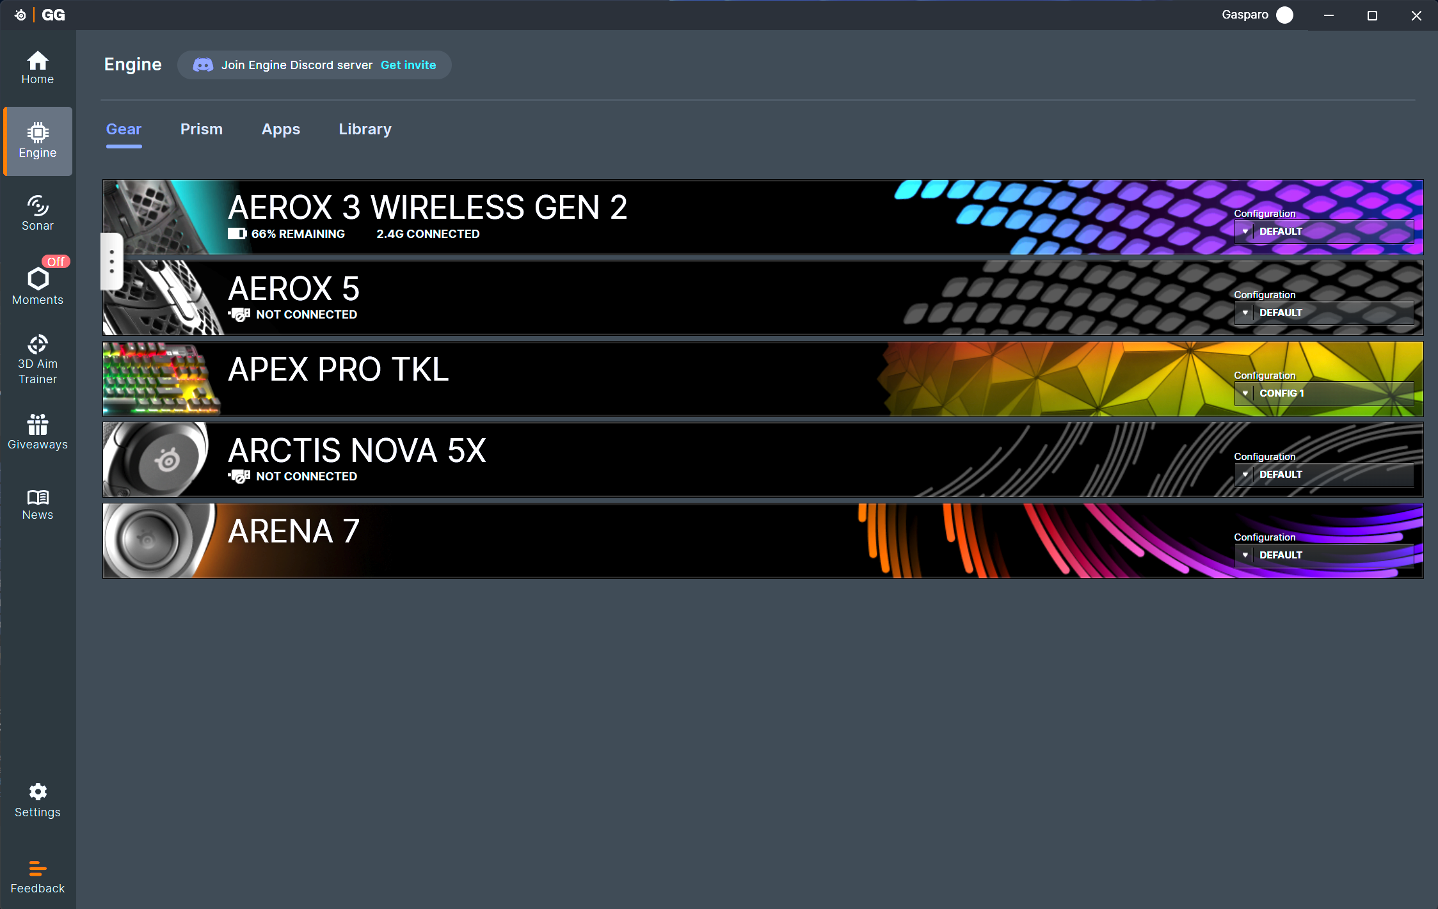Viewport: 1438px width, 909px height.
Task: Click the Get invite link
Action: [x=408, y=65]
